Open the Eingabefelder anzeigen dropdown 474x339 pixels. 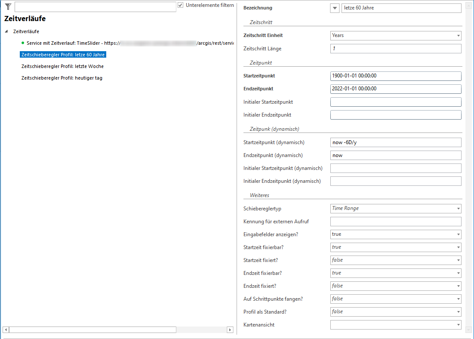click(458, 234)
